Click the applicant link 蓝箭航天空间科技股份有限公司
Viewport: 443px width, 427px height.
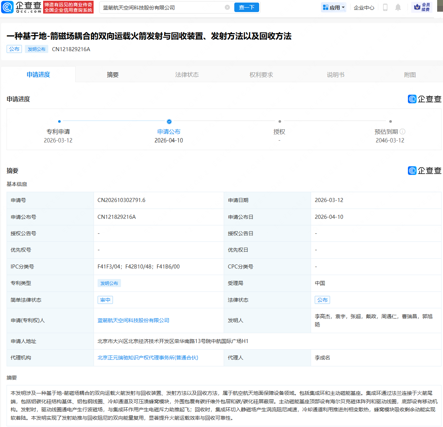(x=133, y=320)
